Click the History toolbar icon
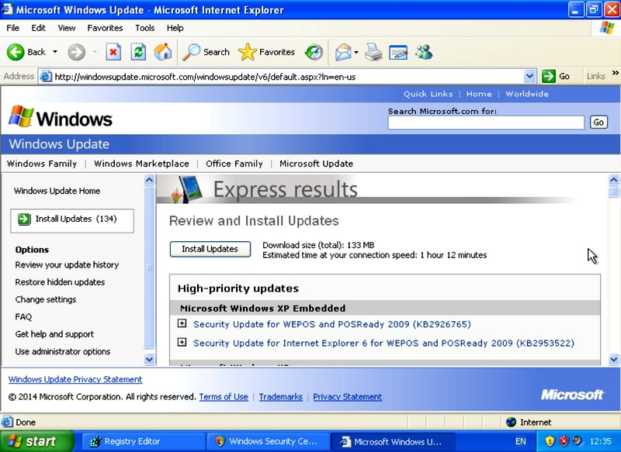This screenshot has height=452, width=621. pyautogui.click(x=314, y=52)
